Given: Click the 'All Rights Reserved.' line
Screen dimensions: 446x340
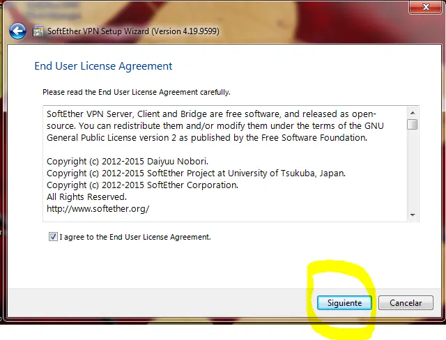Looking at the screenshot, I should click(86, 196).
